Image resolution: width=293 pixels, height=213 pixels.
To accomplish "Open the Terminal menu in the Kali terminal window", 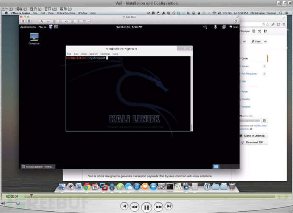I will click(x=105, y=54).
